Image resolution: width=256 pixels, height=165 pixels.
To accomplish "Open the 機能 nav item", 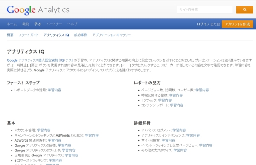I will pyautogui.click(x=26, y=24).
